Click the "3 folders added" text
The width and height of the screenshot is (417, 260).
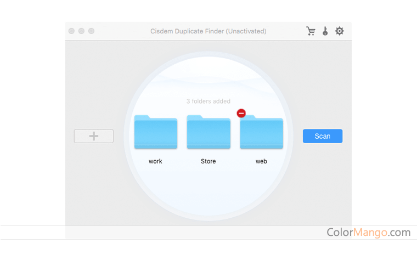coord(208,101)
